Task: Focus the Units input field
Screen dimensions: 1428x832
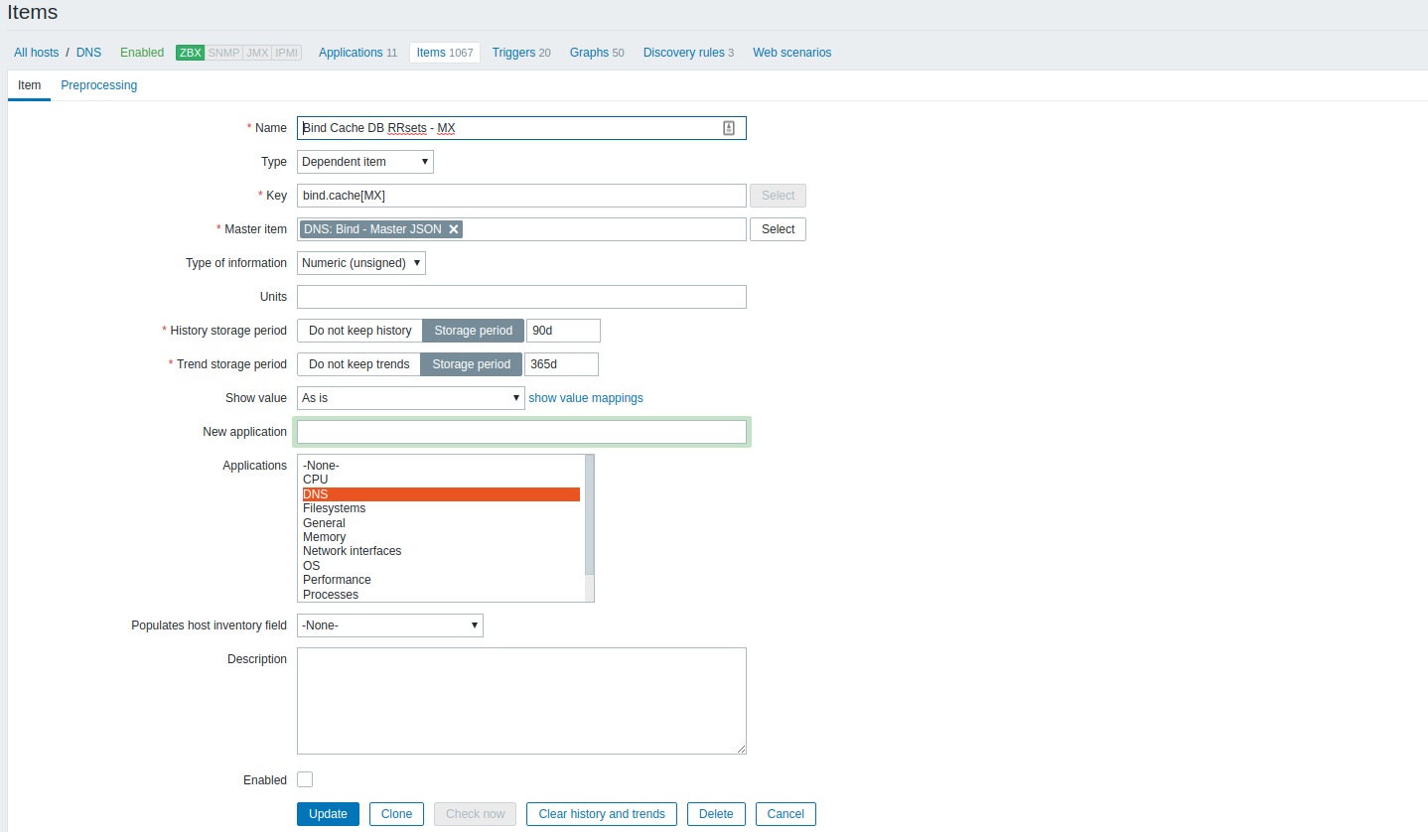Action: click(521, 297)
